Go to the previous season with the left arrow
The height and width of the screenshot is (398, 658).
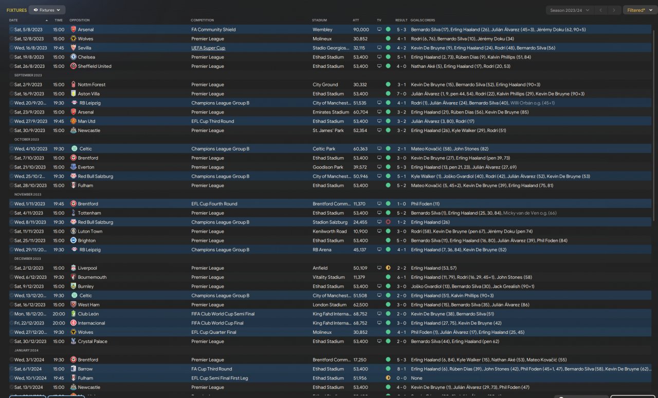tap(600, 10)
